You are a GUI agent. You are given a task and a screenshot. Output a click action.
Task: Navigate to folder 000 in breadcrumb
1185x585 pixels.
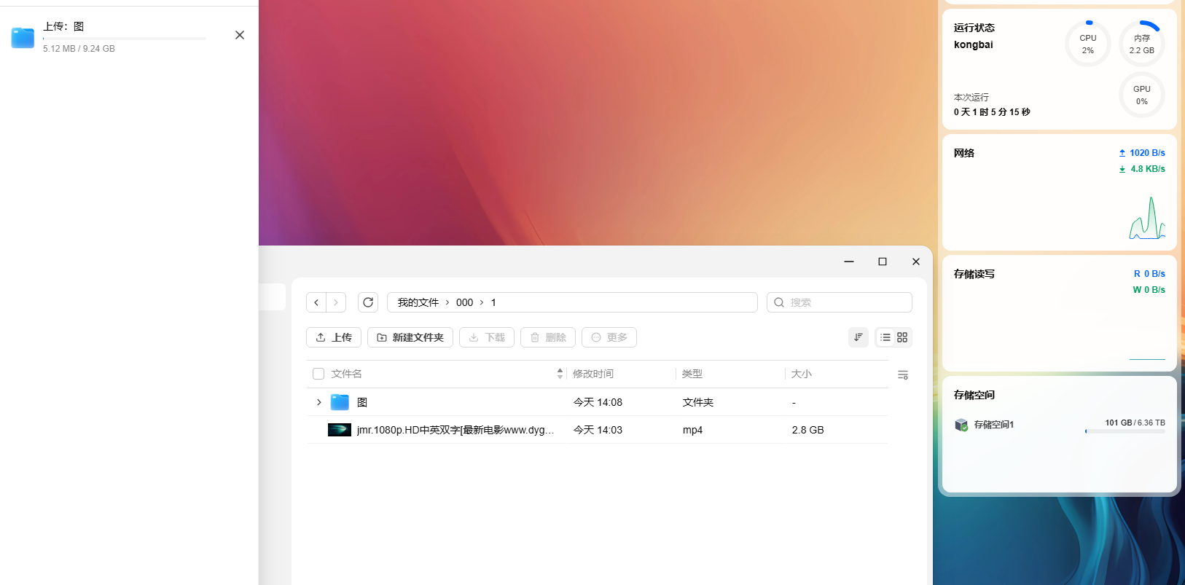[x=465, y=302]
